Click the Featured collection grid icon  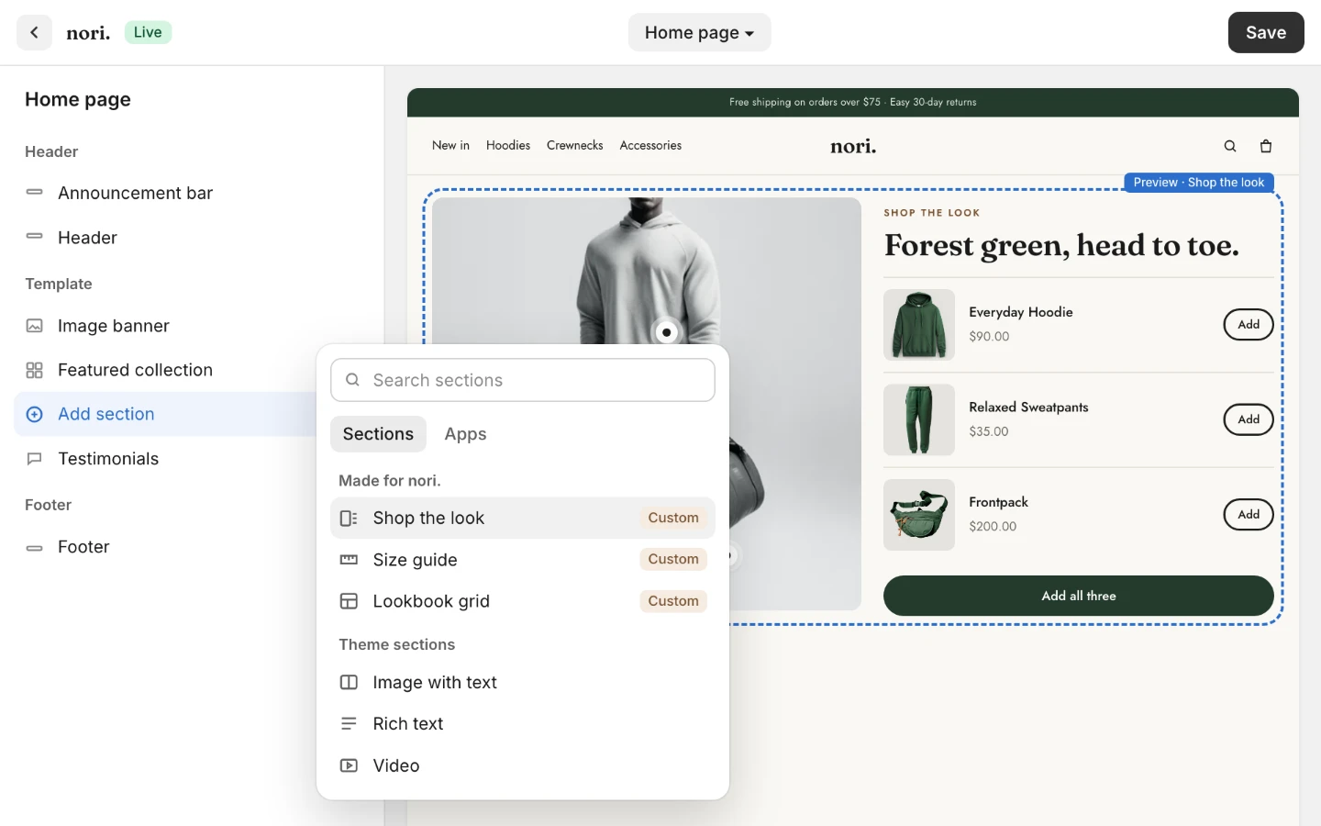click(x=35, y=370)
